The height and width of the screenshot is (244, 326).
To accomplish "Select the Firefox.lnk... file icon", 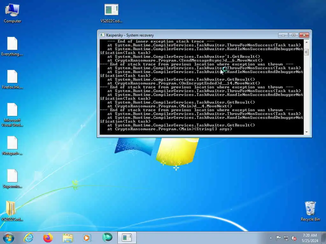I will pyautogui.click(x=12, y=79).
